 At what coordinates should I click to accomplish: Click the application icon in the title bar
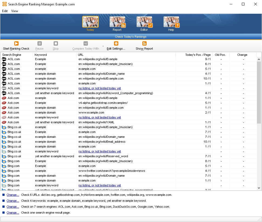pos(4,4)
